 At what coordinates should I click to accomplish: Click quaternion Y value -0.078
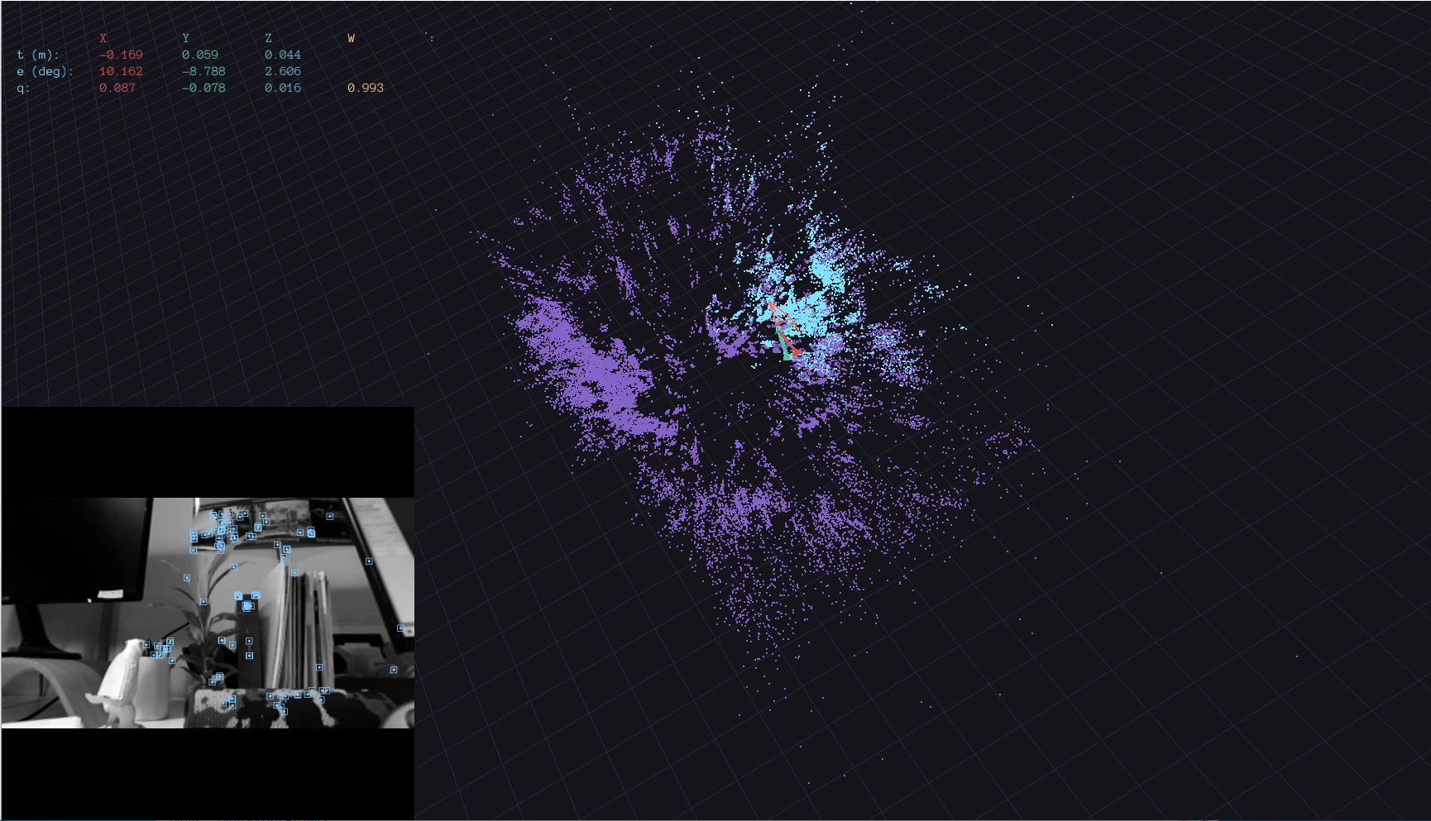203,88
